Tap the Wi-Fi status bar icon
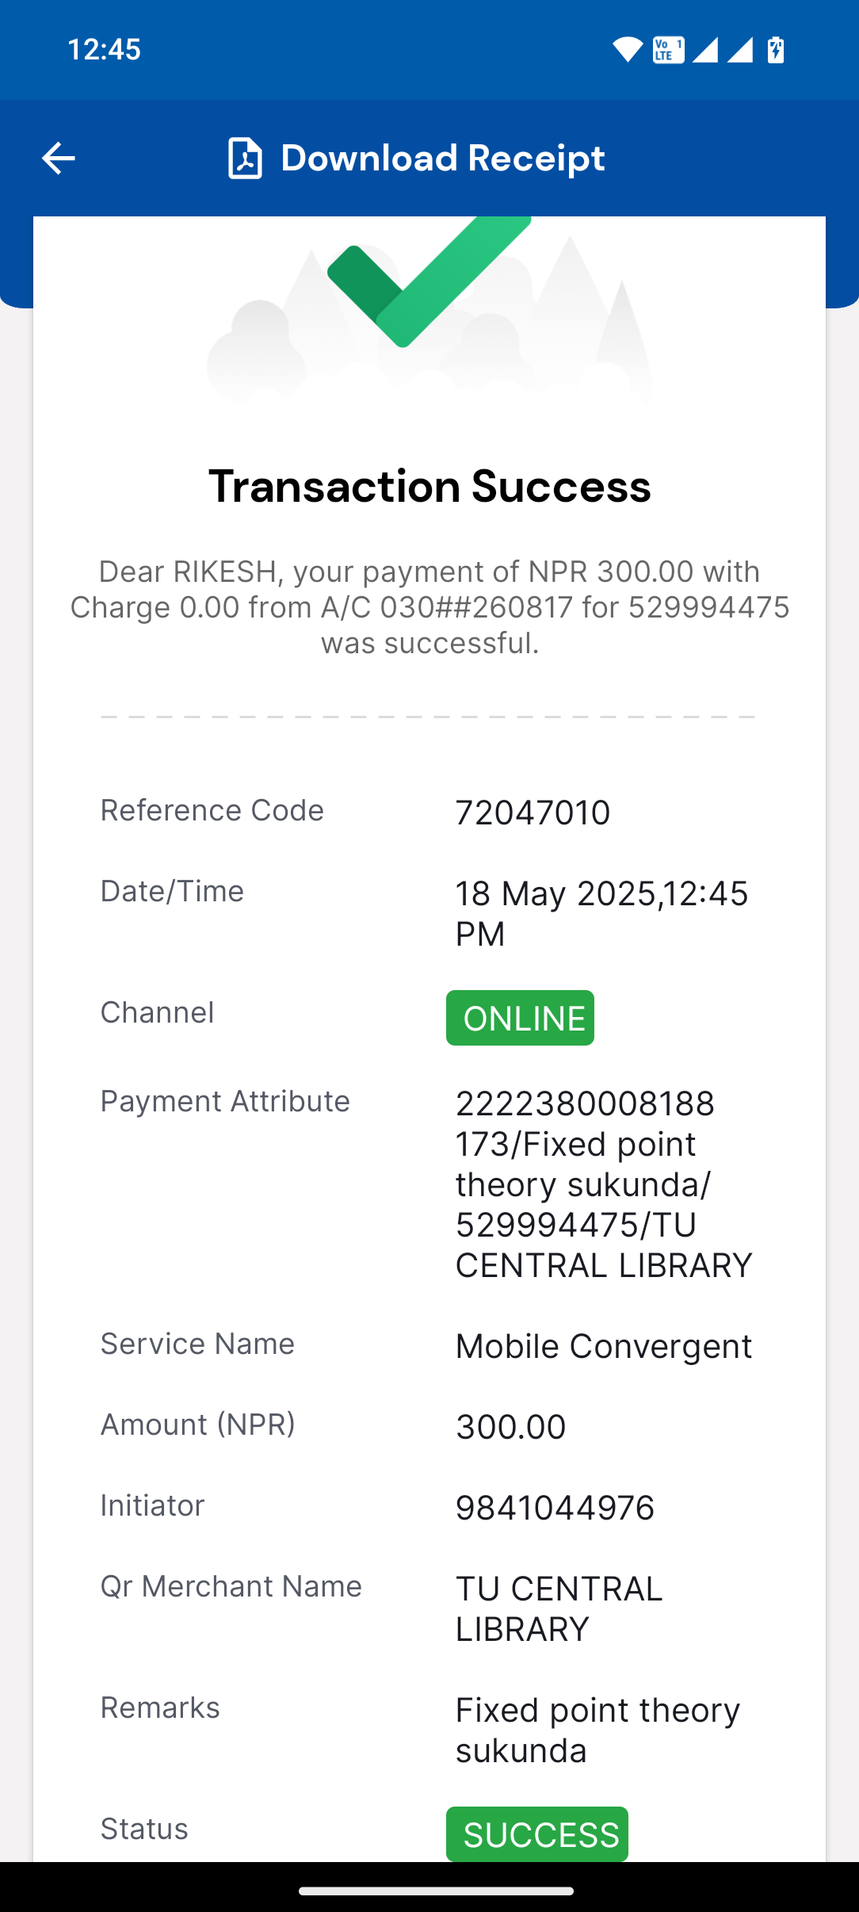This screenshot has height=1912, width=859. point(627,50)
